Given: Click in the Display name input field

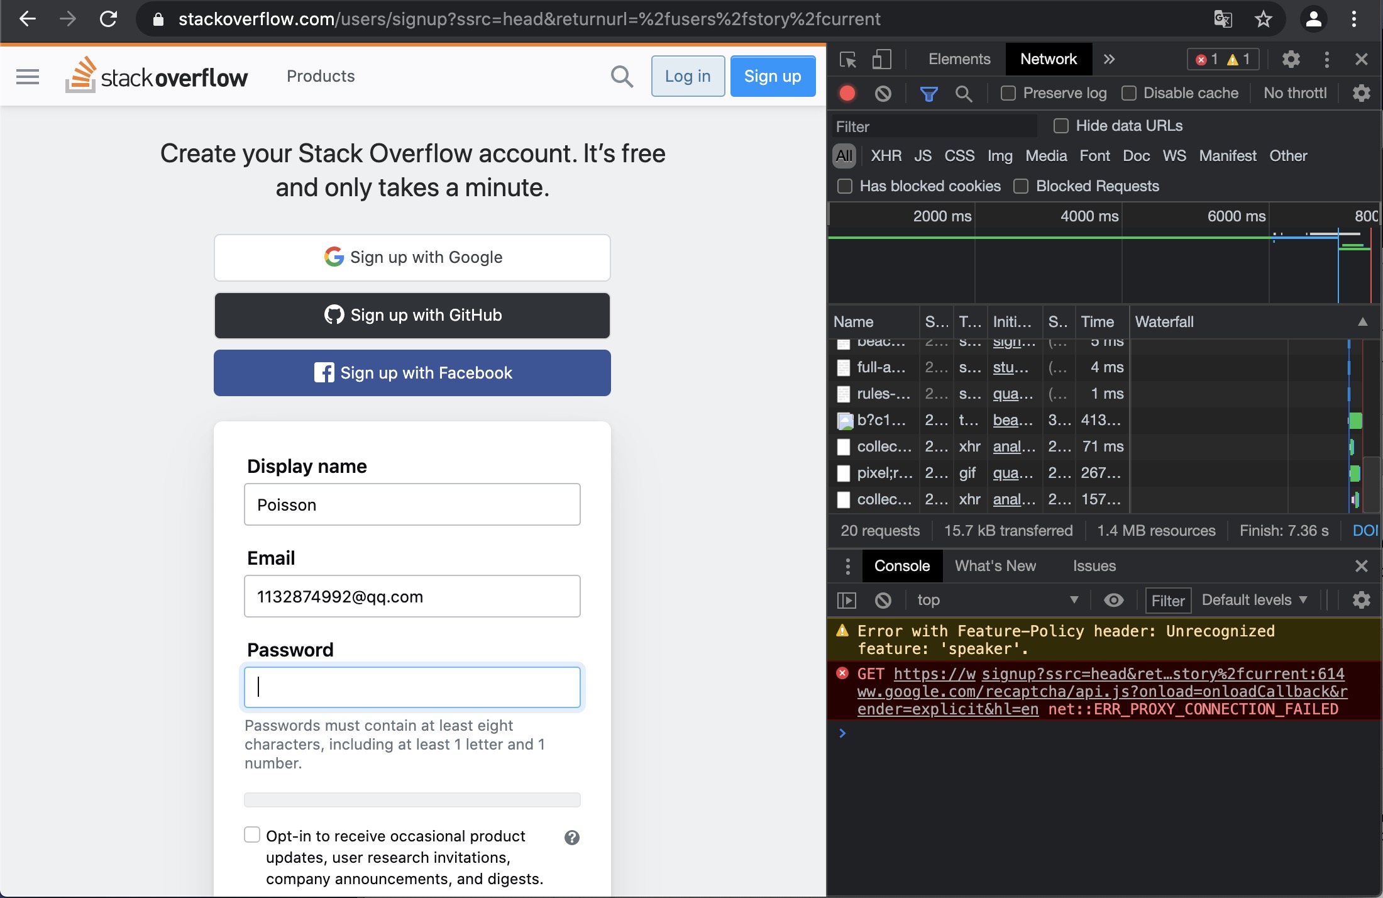Looking at the screenshot, I should [412, 504].
